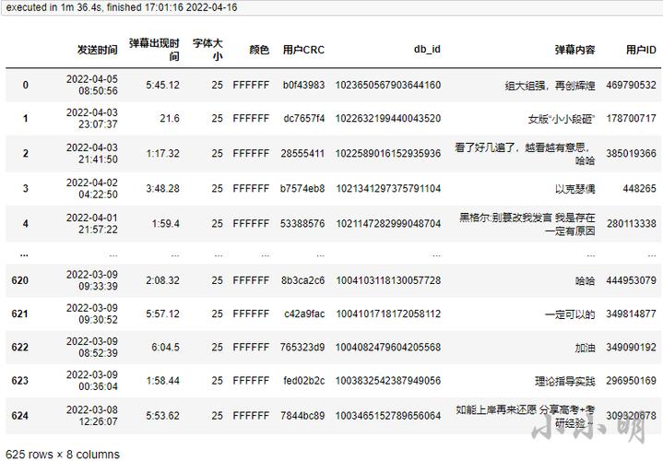Select row index 624

[x=20, y=415]
